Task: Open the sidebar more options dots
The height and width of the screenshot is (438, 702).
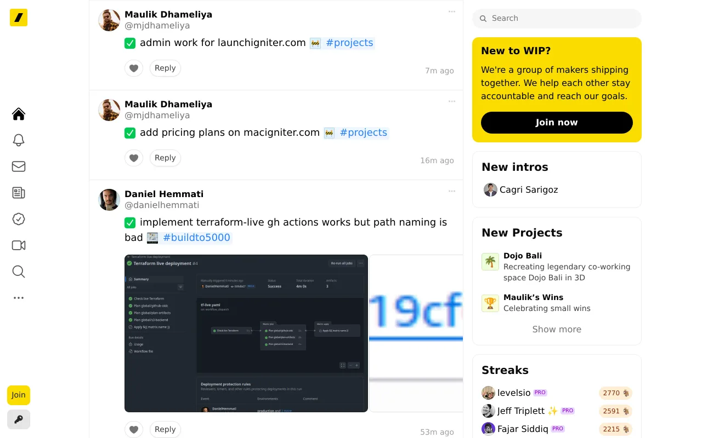Action: (19, 298)
